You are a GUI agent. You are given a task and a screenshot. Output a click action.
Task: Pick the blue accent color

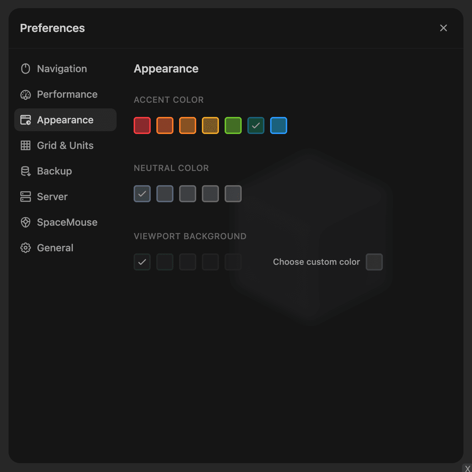click(279, 125)
